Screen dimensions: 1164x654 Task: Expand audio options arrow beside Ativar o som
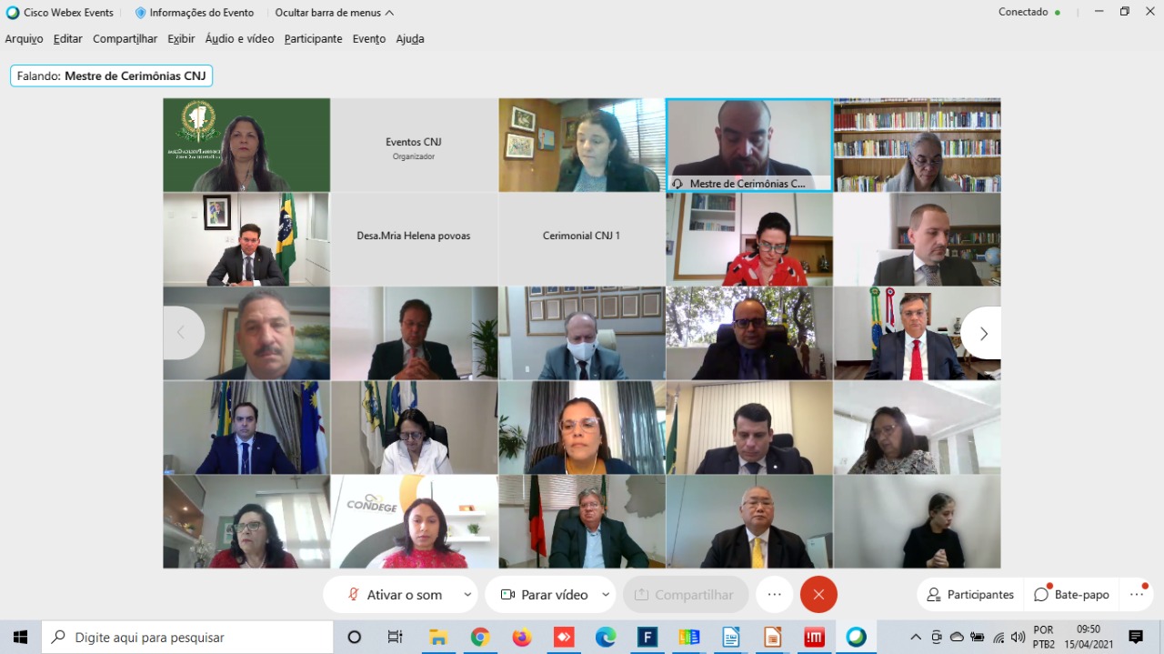click(x=467, y=595)
